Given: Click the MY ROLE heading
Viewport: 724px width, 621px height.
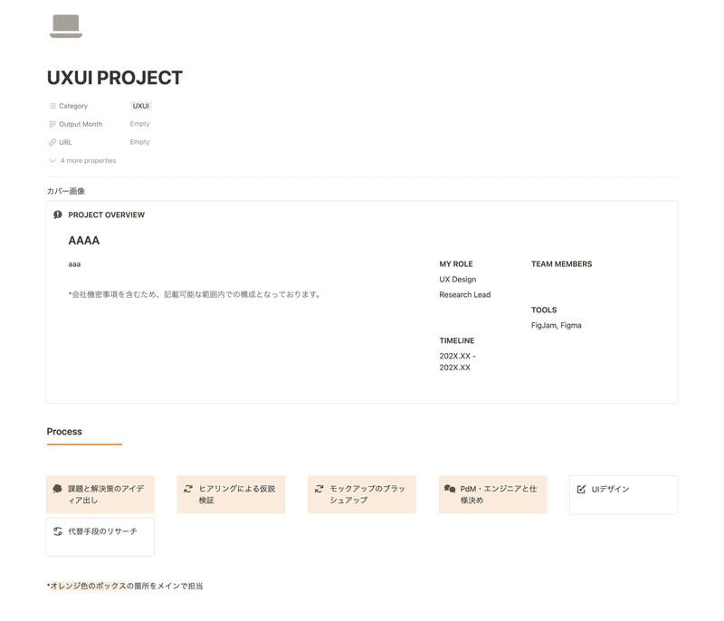Looking at the screenshot, I should [456, 264].
